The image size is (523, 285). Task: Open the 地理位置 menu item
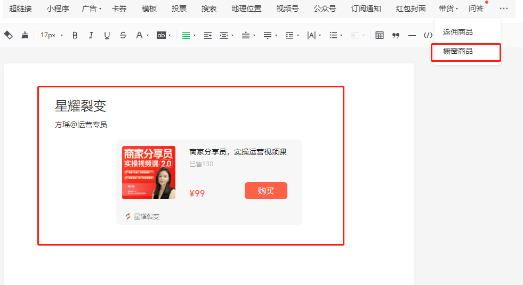coord(246,9)
